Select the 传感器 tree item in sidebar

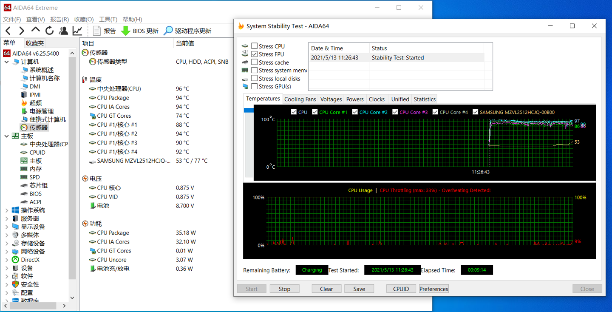(x=35, y=128)
